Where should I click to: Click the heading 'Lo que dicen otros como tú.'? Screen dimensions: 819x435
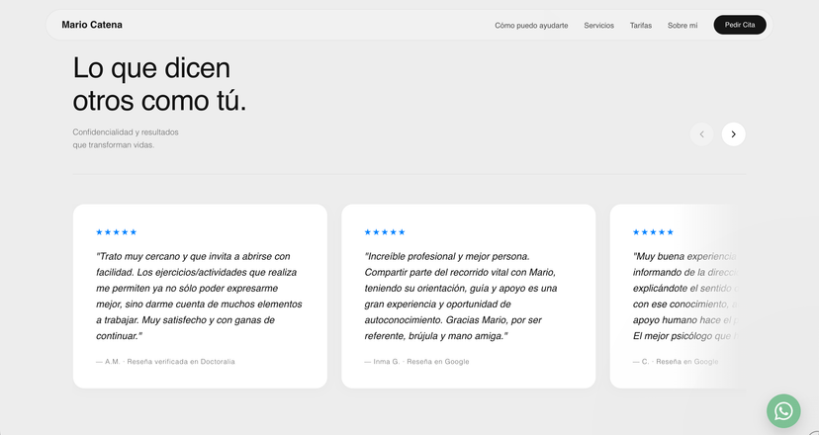click(x=159, y=84)
